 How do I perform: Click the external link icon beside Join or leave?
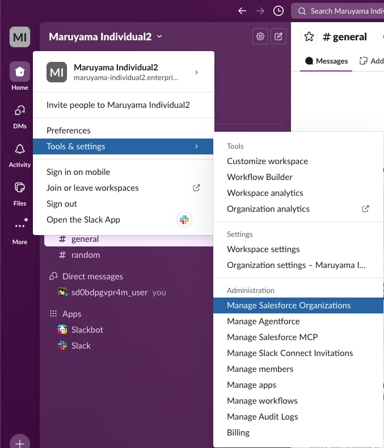pos(196,188)
